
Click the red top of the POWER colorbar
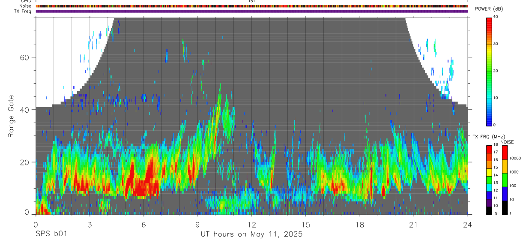489,21
